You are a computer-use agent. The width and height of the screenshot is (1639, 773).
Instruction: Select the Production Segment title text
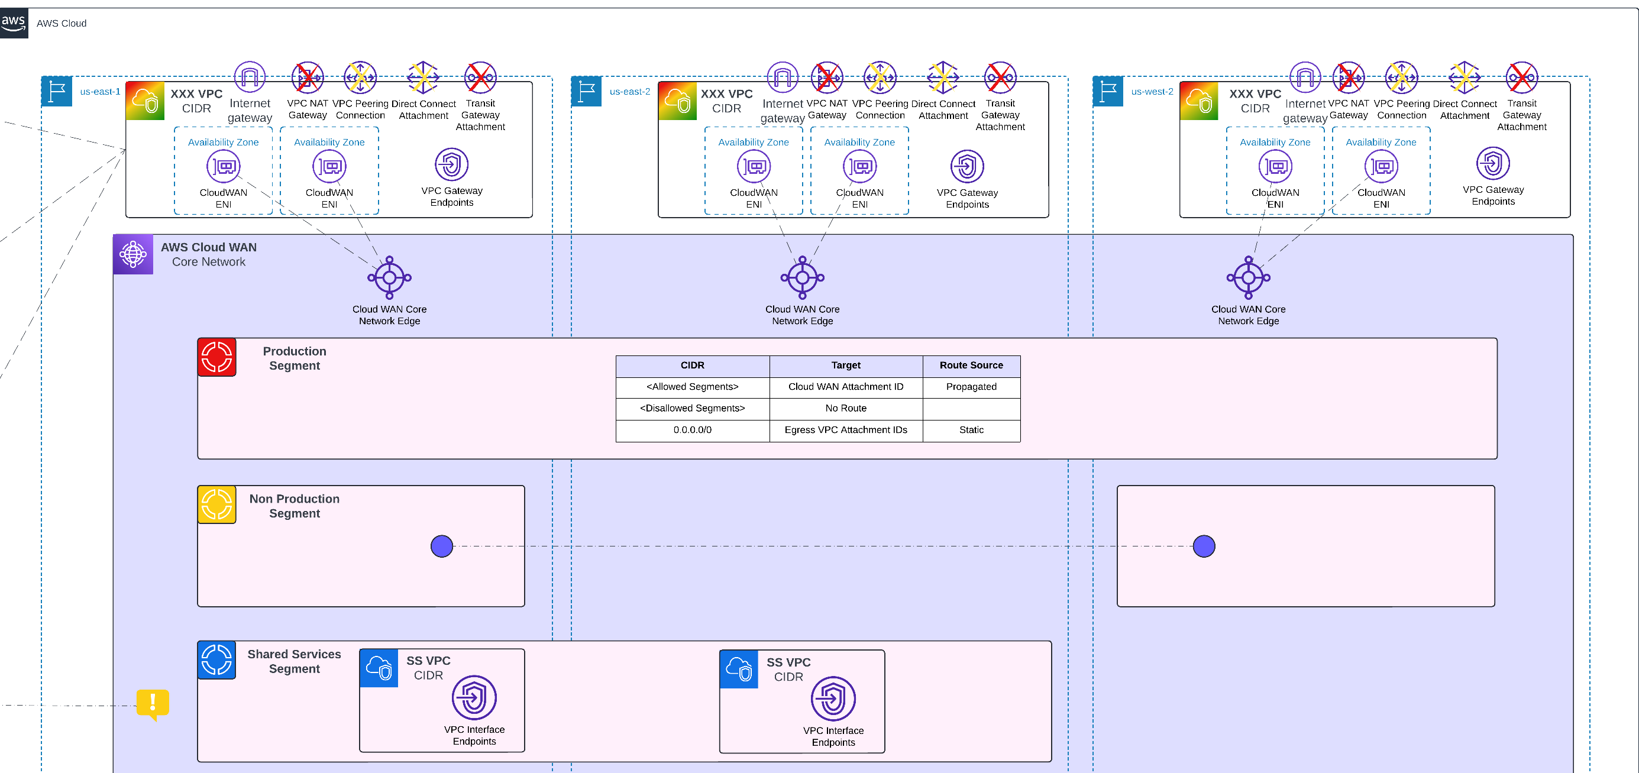(295, 358)
